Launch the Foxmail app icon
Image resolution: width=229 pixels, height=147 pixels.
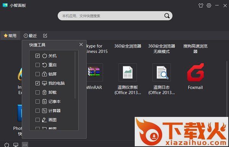[x=195, y=72]
